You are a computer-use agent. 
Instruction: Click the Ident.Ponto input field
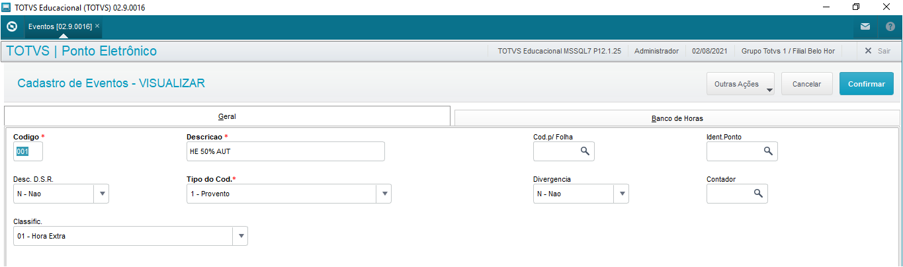click(742, 151)
